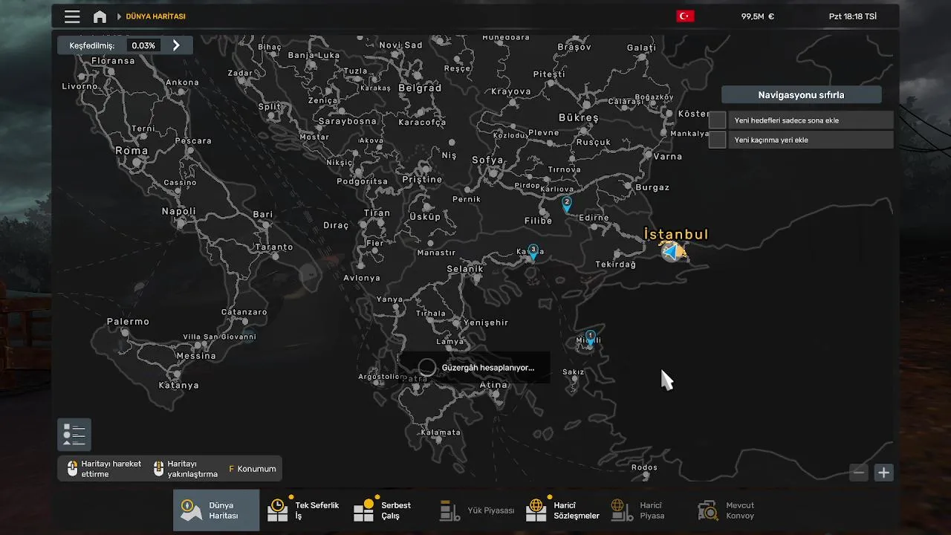Screen dimensions: 951x535
Task: Click the Üsküp city label
Action: pyautogui.click(x=426, y=217)
